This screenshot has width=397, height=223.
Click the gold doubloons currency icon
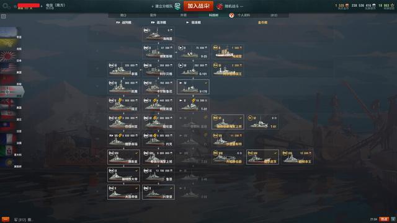coord(347,6)
